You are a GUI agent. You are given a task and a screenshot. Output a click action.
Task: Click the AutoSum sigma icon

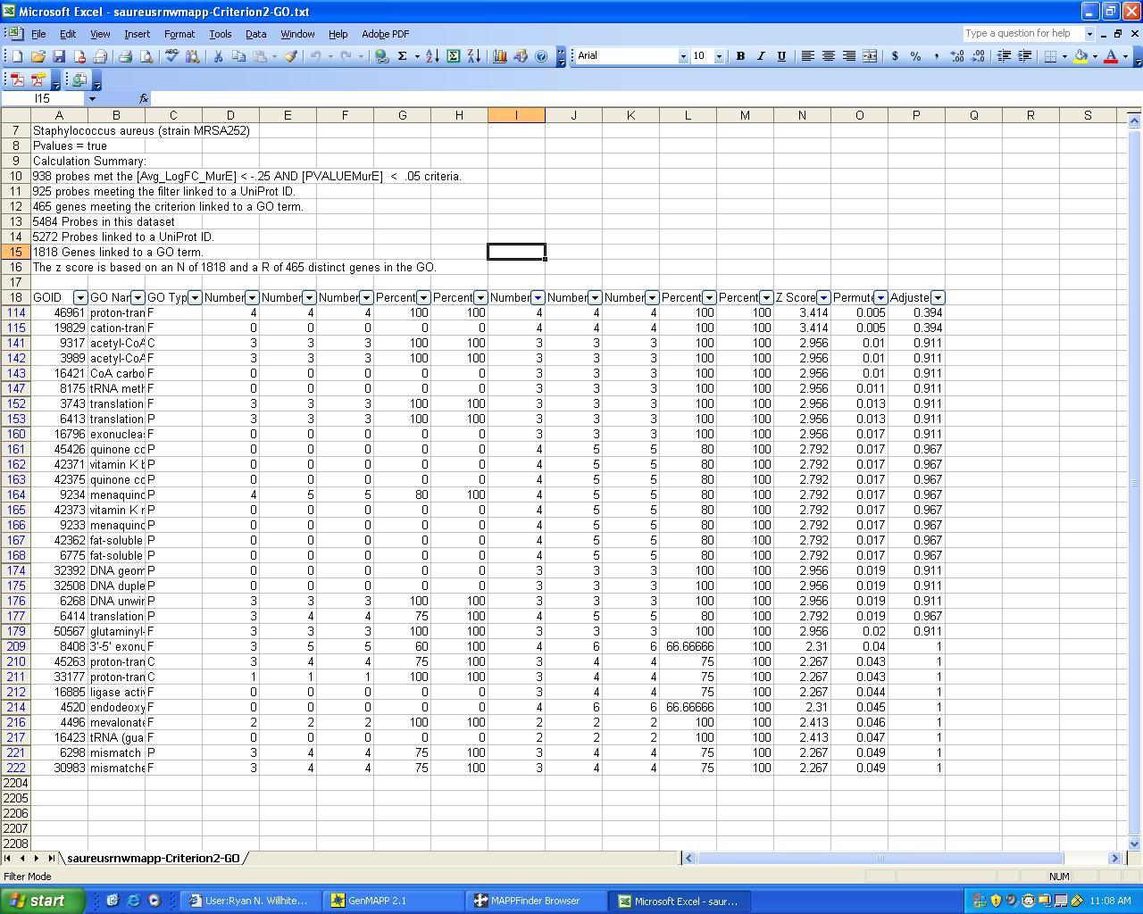403,56
